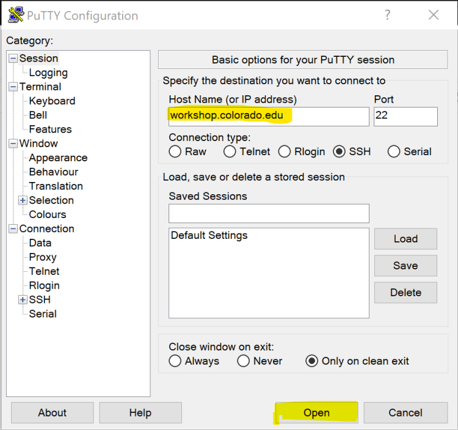This screenshot has height=430, width=458.
Task: Open the Proxy settings category
Action: (43, 257)
